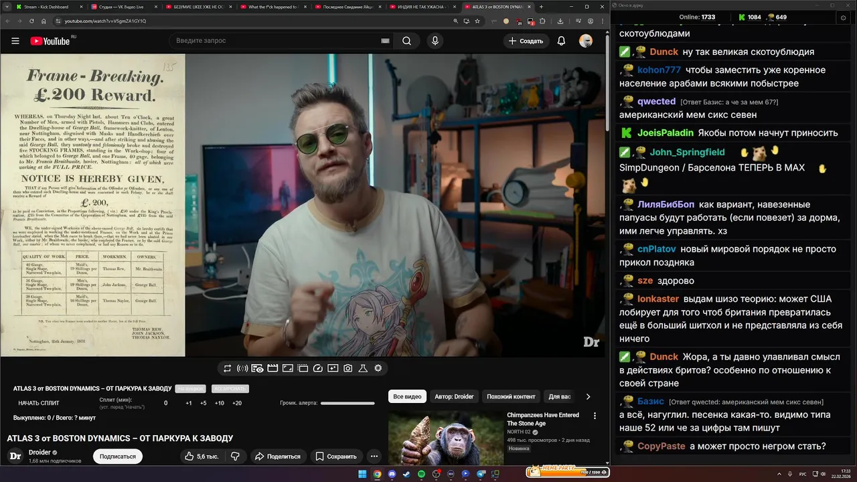Open options menu for Chimpanzees video

click(595, 416)
